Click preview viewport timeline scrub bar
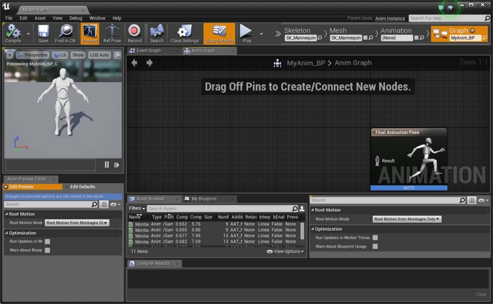The width and height of the screenshot is (493, 304). [x=51, y=165]
